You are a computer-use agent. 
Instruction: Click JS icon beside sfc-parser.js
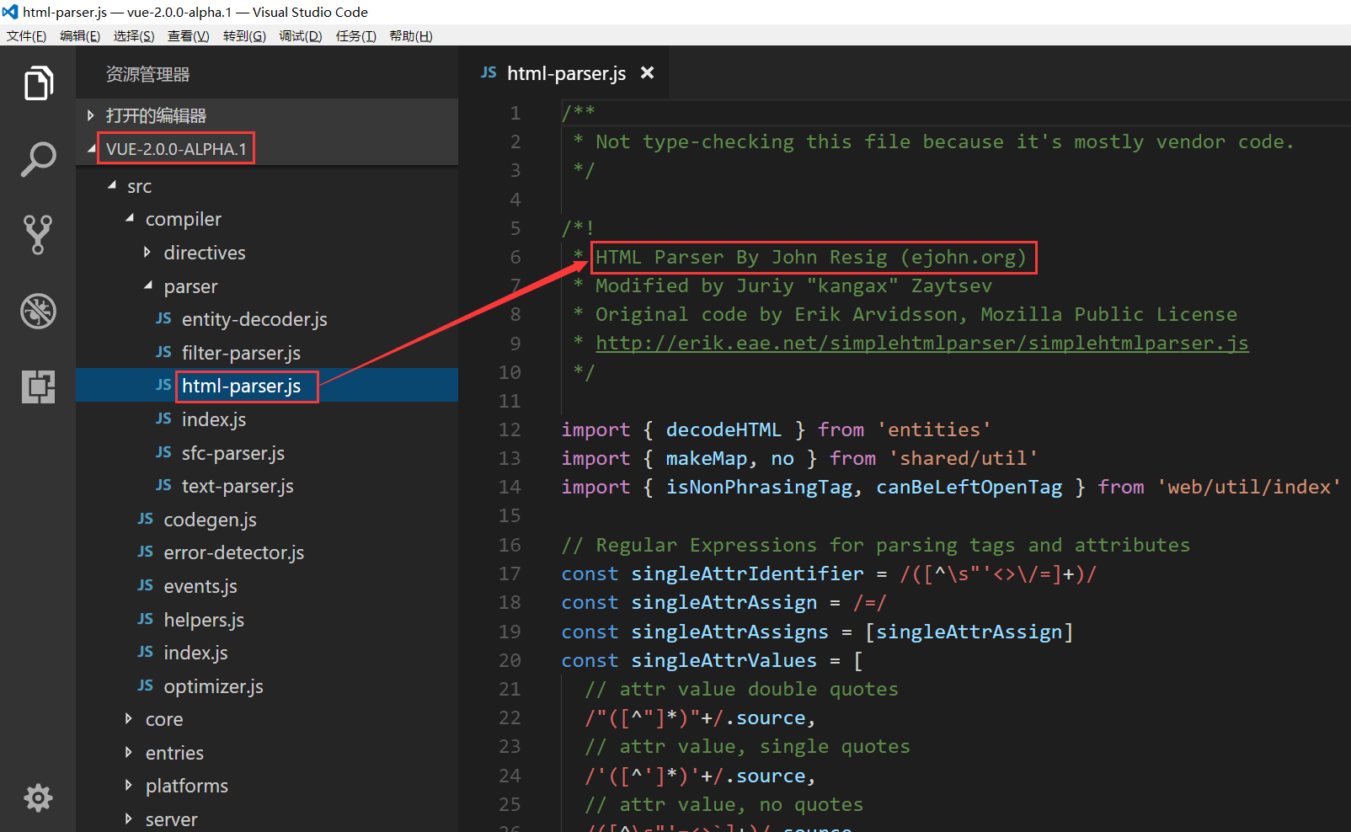click(x=163, y=452)
